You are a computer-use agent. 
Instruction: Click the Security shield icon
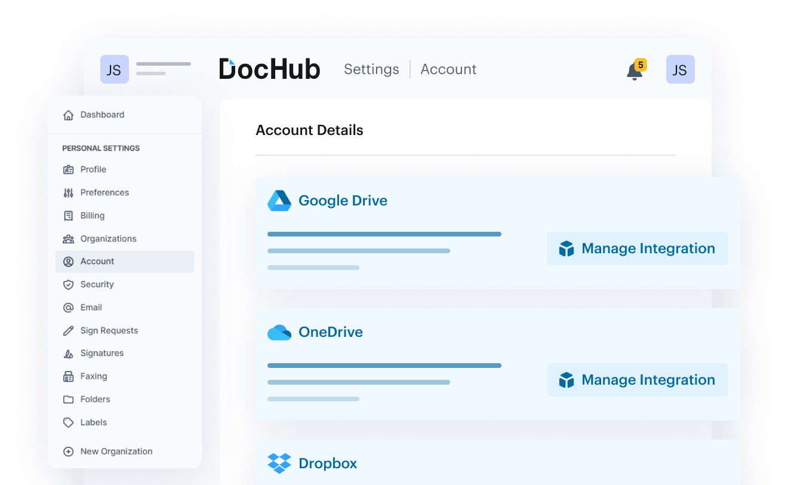(69, 284)
